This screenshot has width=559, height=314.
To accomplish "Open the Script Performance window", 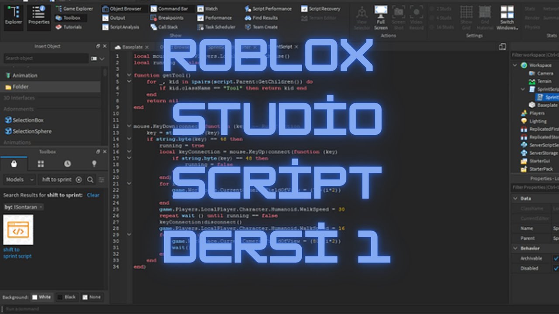I will click(268, 9).
